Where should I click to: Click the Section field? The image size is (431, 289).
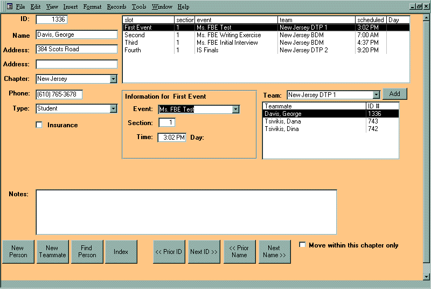coord(167,122)
